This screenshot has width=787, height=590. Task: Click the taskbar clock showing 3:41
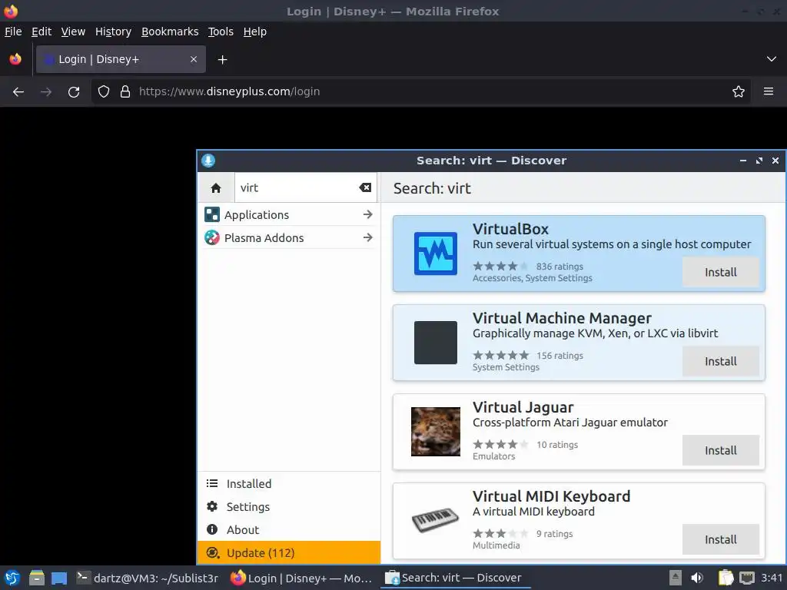pyautogui.click(x=772, y=578)
